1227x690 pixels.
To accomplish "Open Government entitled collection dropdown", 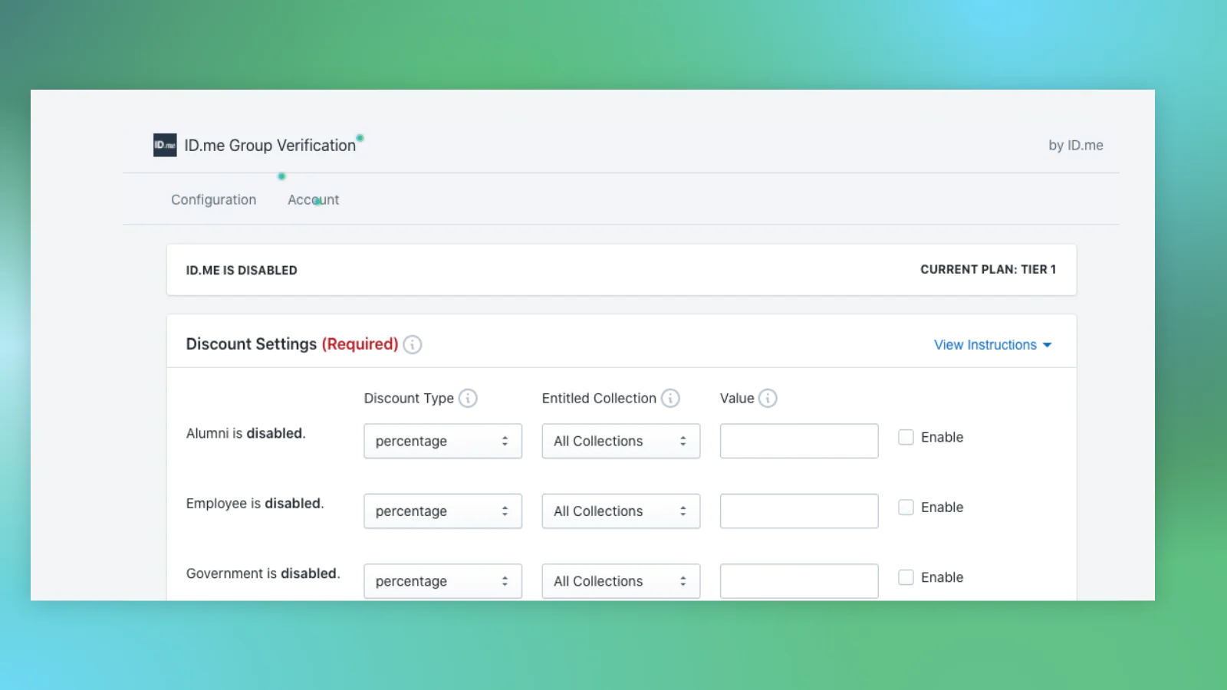I will (x=620, y=581).
